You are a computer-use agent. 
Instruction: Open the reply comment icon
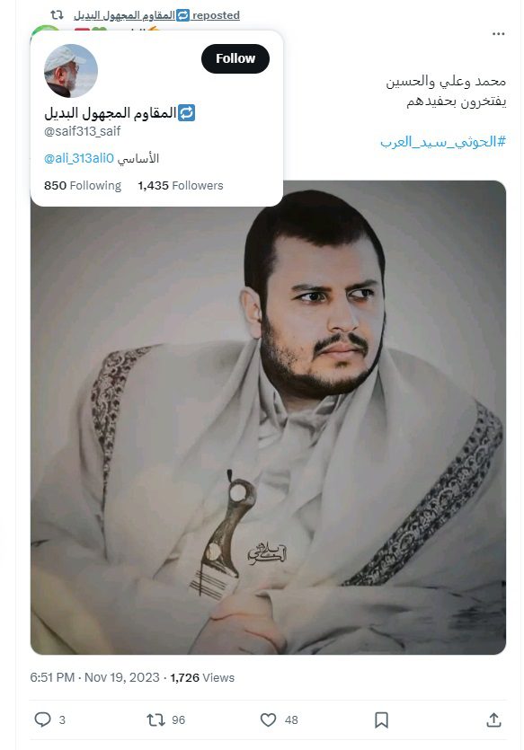pos(42,719)
